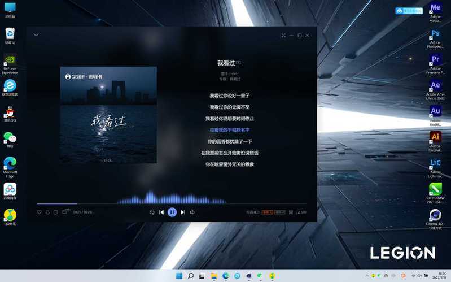Click the gray sound effect badge
This screenshot has height=282, width=451.
279,212
